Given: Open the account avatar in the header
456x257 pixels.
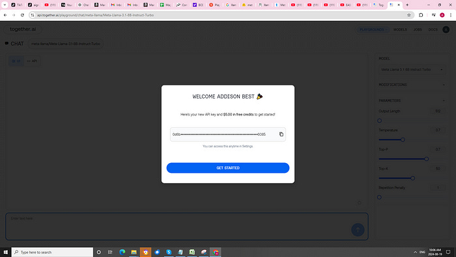Looking at the screenshot, I should [446, 30].
